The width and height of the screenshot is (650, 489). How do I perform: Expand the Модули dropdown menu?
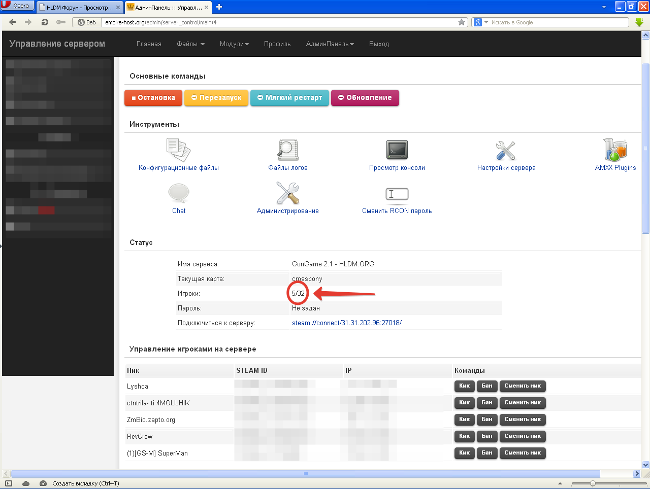234,44
